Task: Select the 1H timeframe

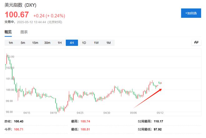Action: 60,43
